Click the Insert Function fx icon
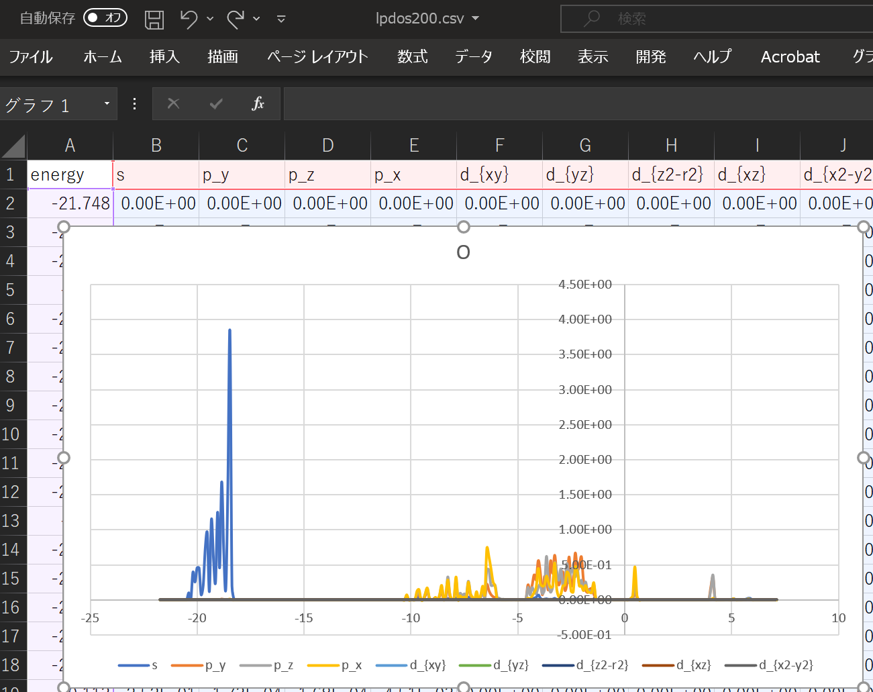The height and width of the screenshot is (692, 873). 258,103
